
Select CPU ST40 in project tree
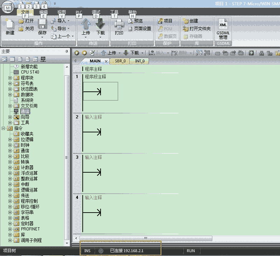point(30,72)
